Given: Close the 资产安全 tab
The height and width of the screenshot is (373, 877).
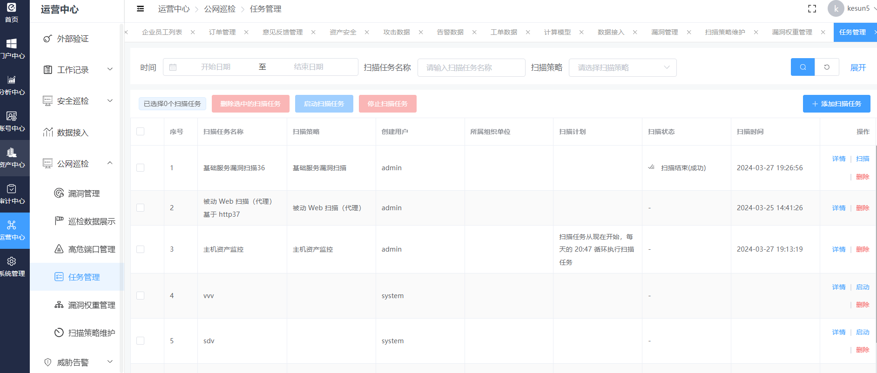Looking at the screenshot, I should (x=367, y=32).
